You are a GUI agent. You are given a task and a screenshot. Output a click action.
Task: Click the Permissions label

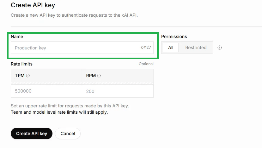coord(174,37)
